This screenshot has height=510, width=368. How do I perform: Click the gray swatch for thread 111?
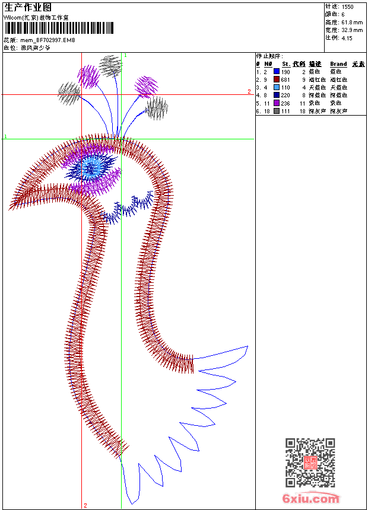[x=276, y=110]
